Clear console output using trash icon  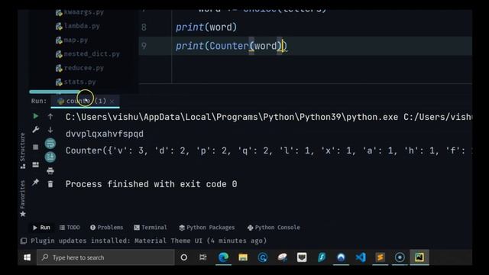[50, 184]
